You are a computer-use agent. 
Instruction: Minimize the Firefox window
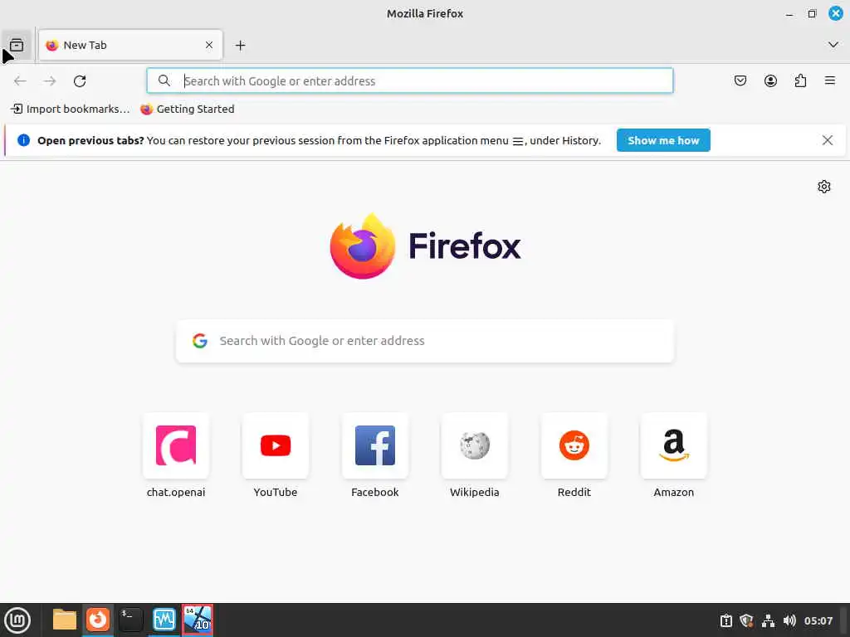point(789,14)
